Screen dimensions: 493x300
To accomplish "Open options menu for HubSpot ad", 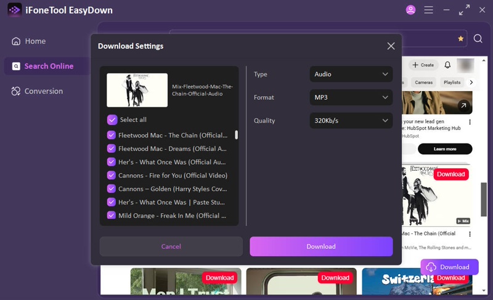I will (470, 122).
